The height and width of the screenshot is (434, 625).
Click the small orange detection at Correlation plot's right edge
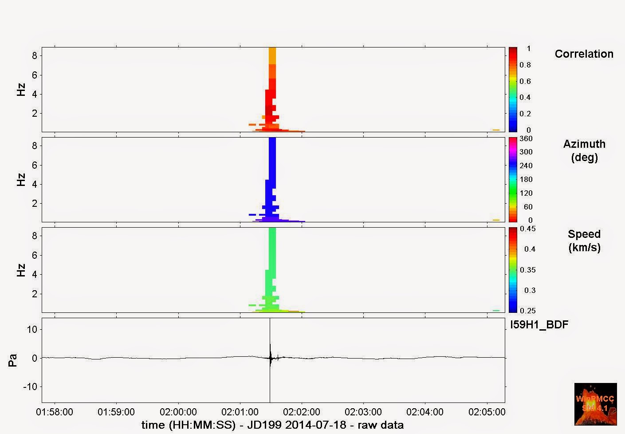[496, 130]
